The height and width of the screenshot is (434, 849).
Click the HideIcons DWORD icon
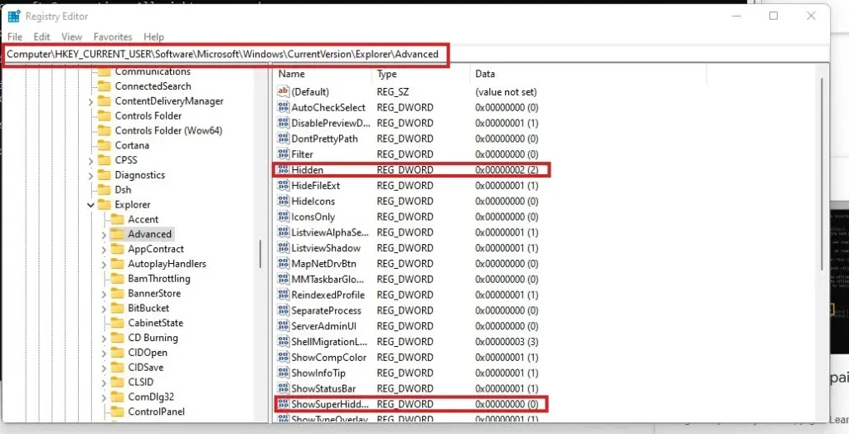284,202
